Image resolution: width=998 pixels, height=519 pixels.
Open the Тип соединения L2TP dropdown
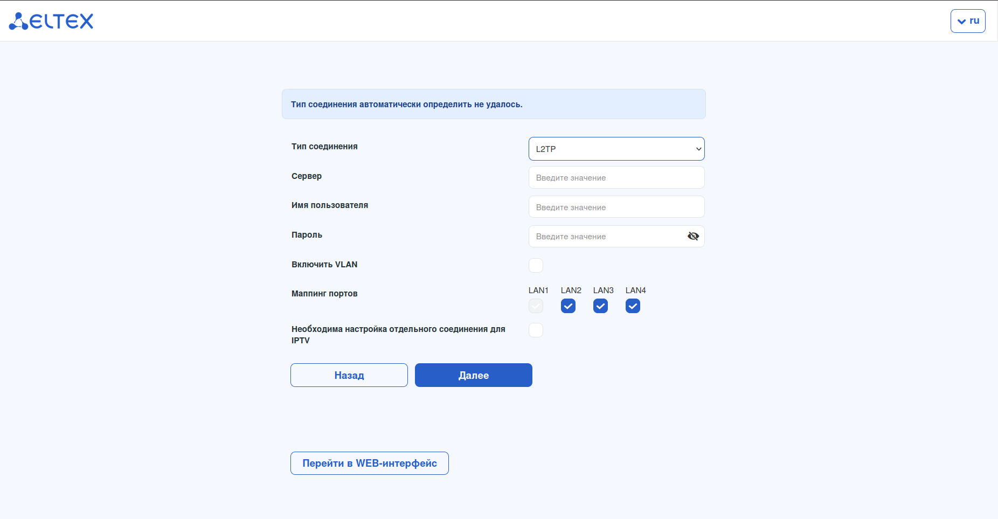(x=616, y=149)
